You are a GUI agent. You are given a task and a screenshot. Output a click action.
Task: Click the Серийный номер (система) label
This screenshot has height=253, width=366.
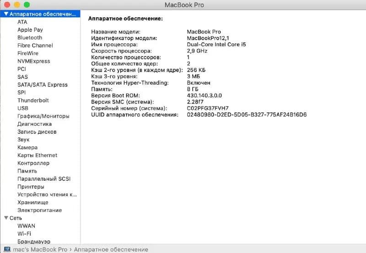pos(129,108)
